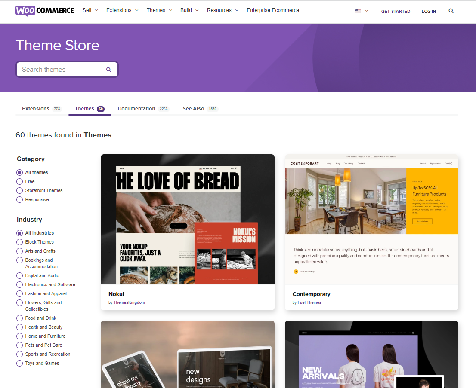Select All industries radio
The image size is (476, 388).
click(19, 233)
